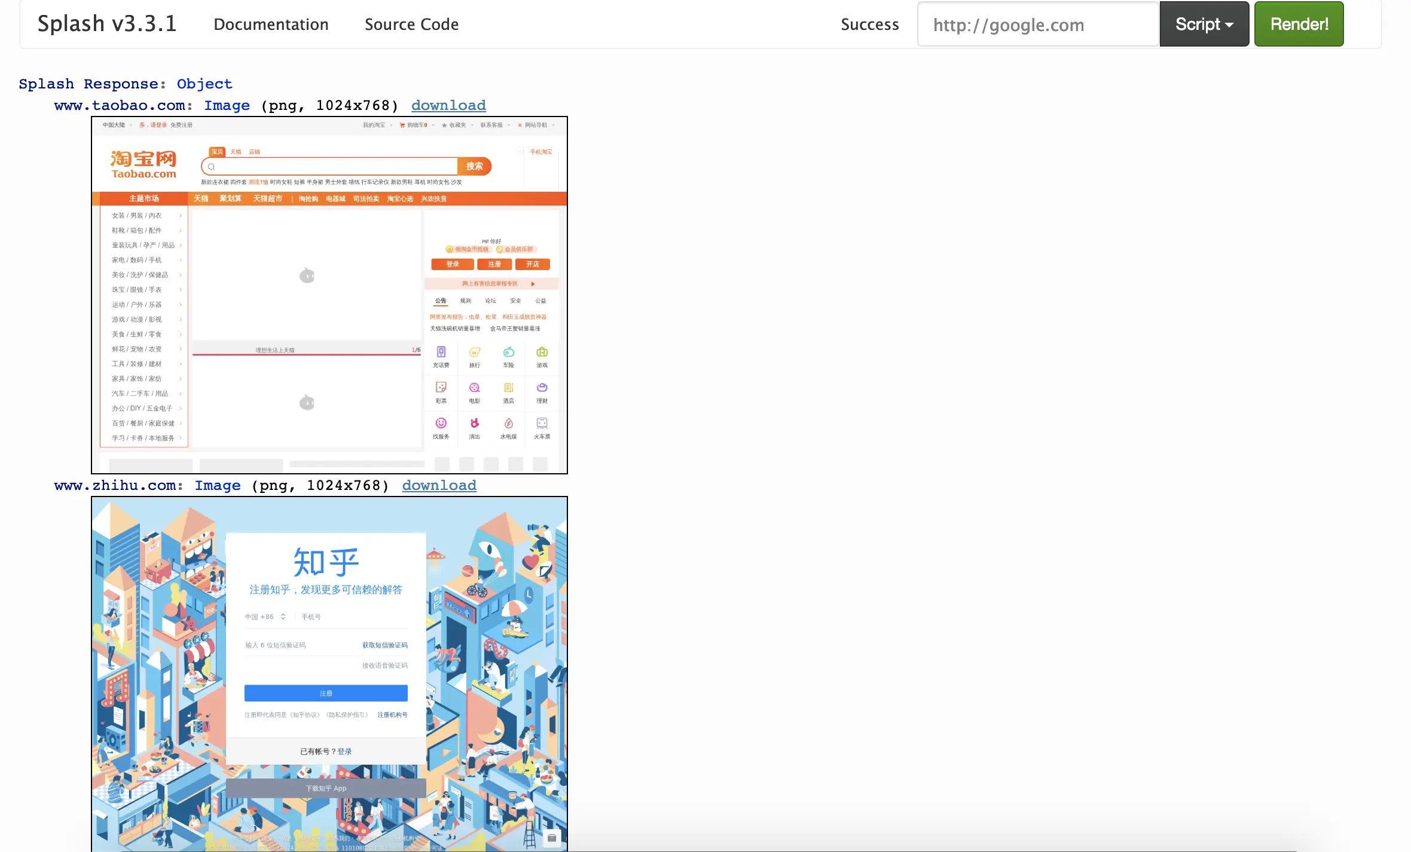1411x852 pixels.
Task: Open the Script dropdown menu
Action: point(1204,24)
